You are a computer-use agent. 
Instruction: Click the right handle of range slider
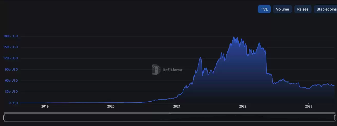coord(335,118)
